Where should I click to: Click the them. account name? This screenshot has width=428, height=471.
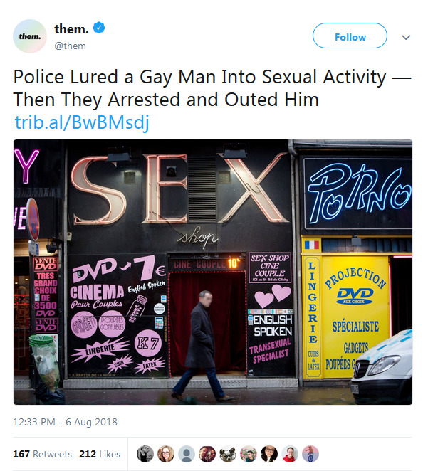[71, 29]
